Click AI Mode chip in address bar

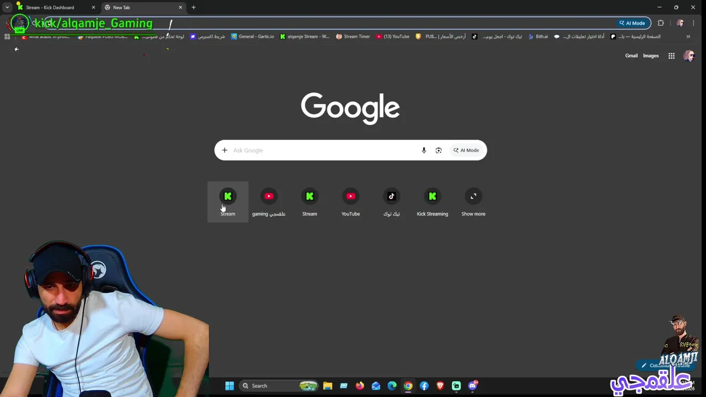632,23
